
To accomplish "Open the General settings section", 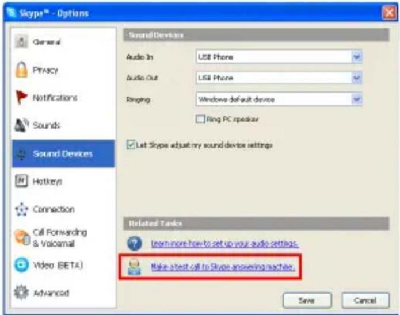I will (x=63, y=42).
